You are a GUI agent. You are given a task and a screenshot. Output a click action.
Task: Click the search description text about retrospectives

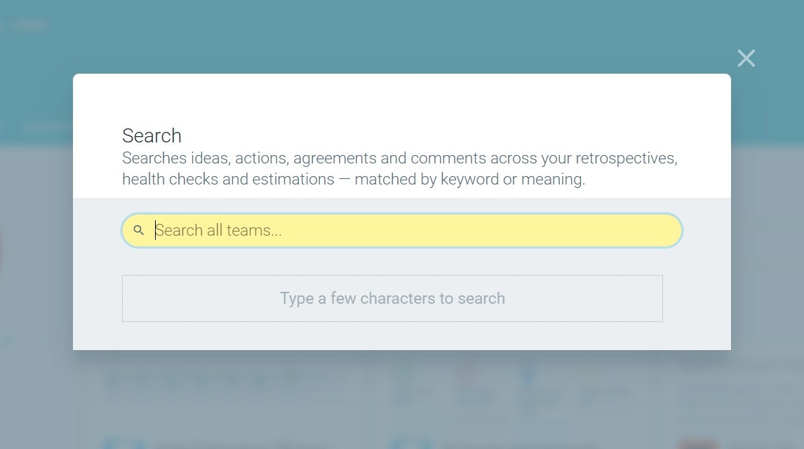(x=399, y=168)
